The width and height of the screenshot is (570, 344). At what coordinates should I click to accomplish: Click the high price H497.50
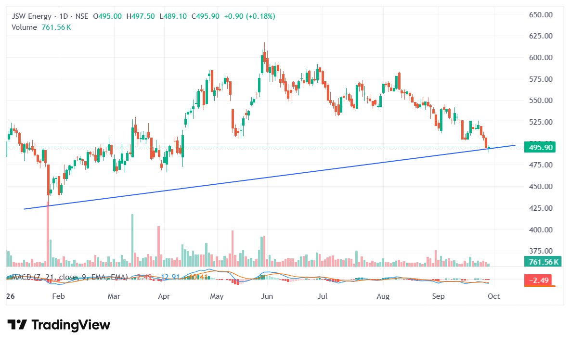pyautogui.click(x=140, y=16)
